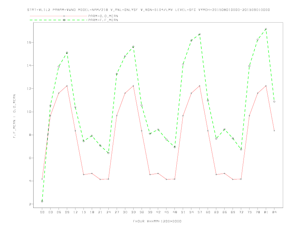Image resolution: width=299 pixels, height=231 pixels.
Task: Click green circle data point at hour 57 peak
Action: tap(200, 34)
